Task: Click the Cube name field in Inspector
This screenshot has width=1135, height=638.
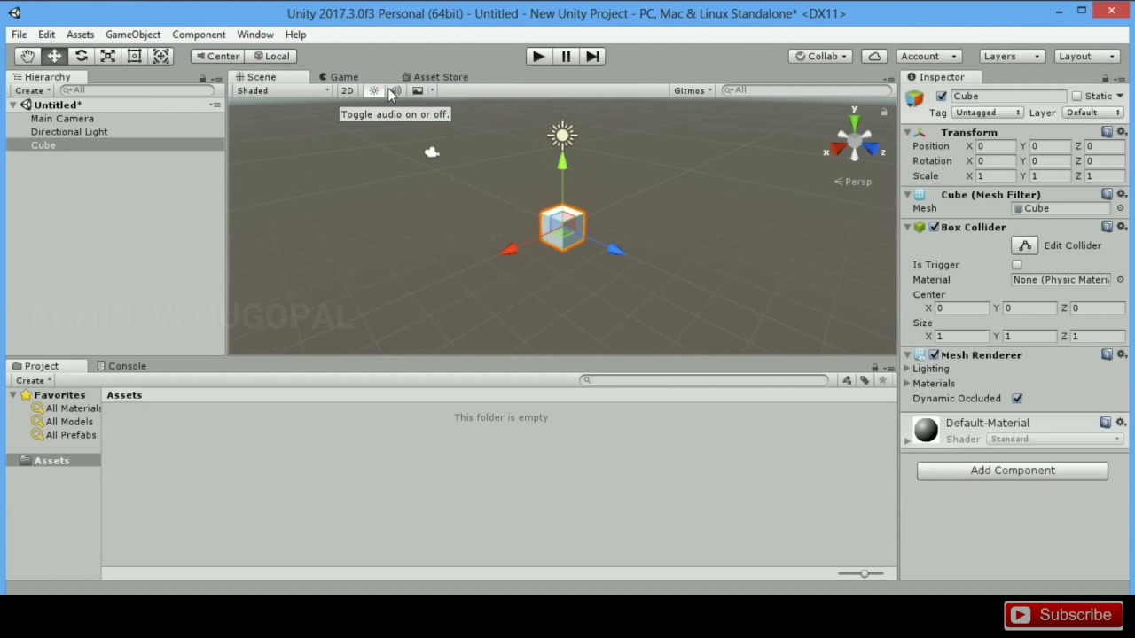Action: click(x=1008, y=96)
